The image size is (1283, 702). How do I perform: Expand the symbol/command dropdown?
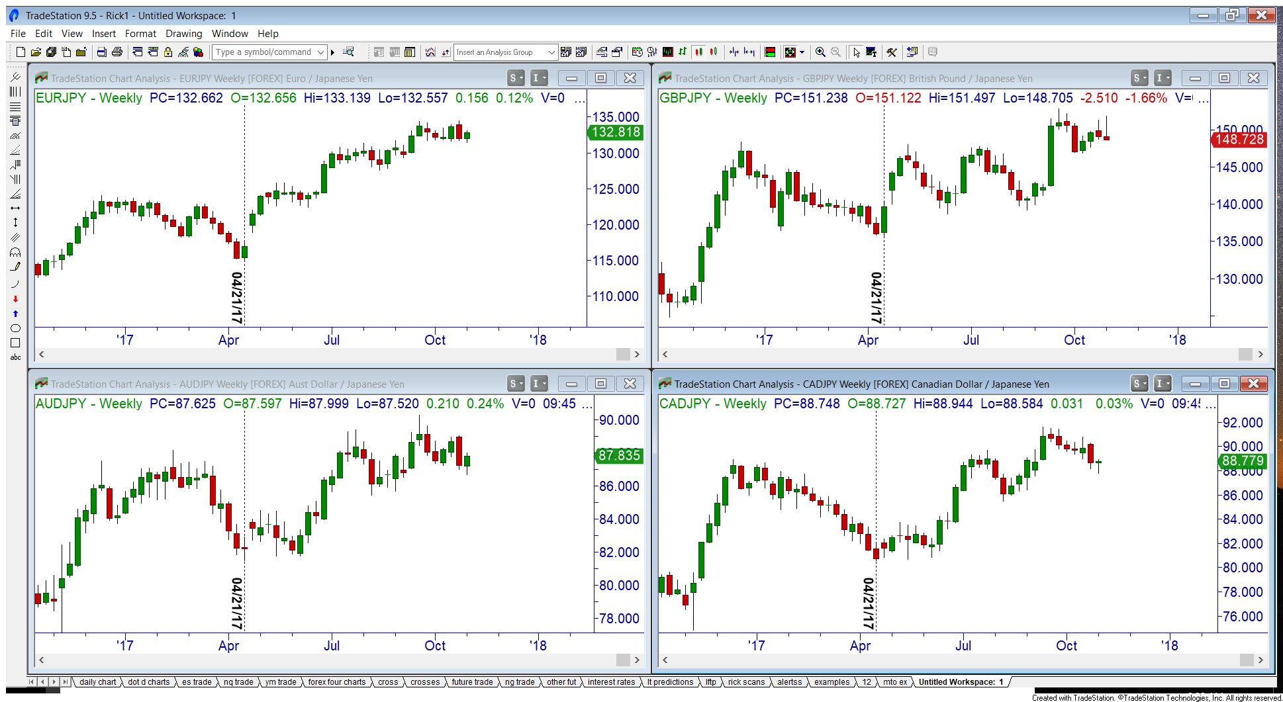[x=320, y=52]
